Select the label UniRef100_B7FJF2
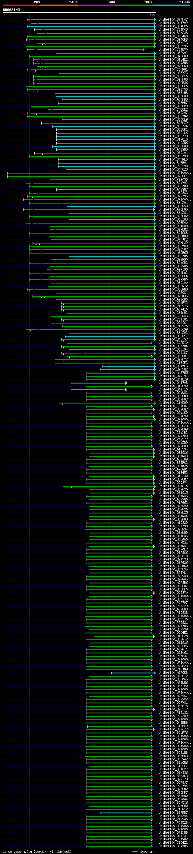This screenshot has width=193, height=854. point(173,240)
